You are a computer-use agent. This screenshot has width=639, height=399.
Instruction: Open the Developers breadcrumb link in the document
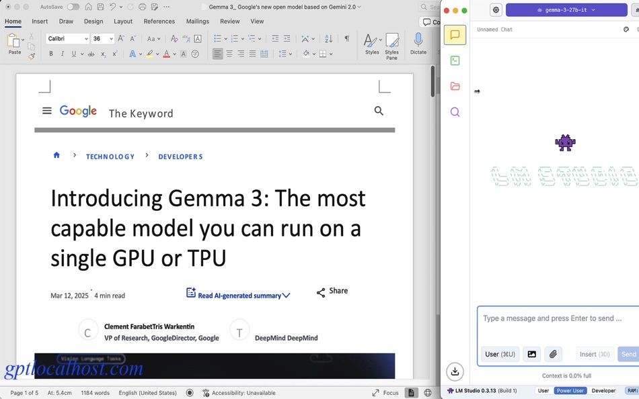coord(180,157)
